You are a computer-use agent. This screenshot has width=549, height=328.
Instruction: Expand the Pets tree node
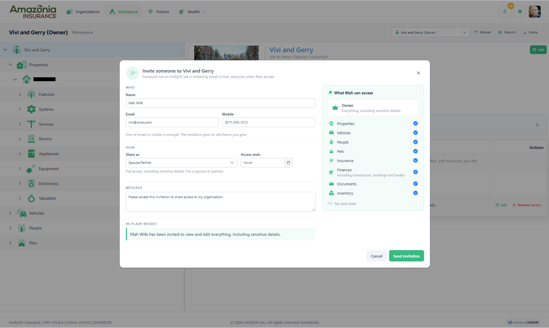(x=10, y=243)
